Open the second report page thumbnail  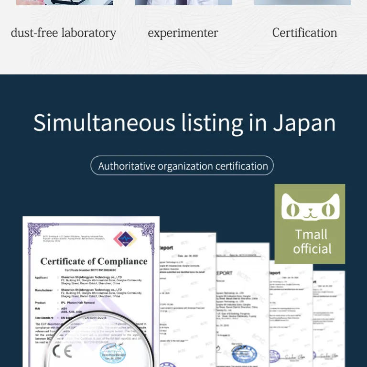pos(187,300)
